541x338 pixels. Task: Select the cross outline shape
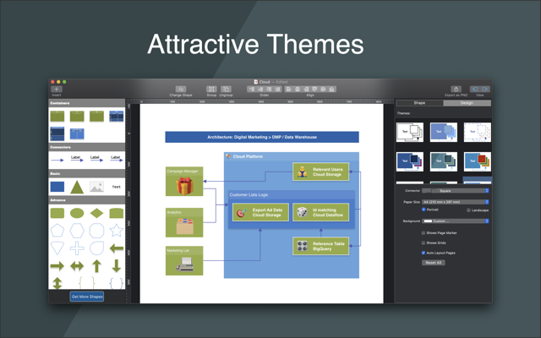[x=77, y=248]
